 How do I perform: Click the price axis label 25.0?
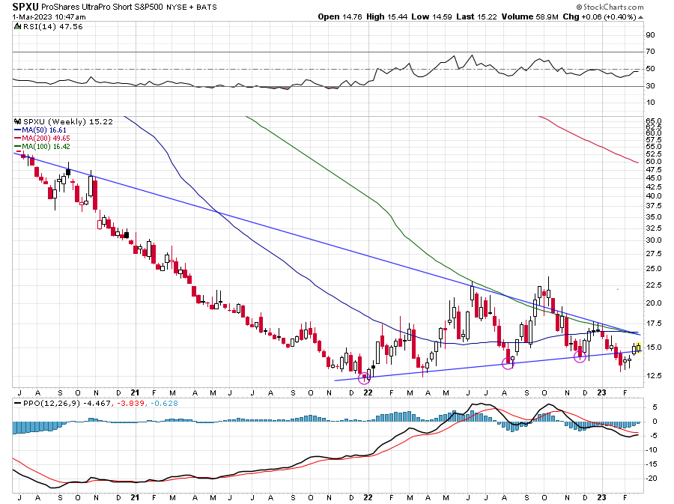pyautogui.click(x=653, y=269)
